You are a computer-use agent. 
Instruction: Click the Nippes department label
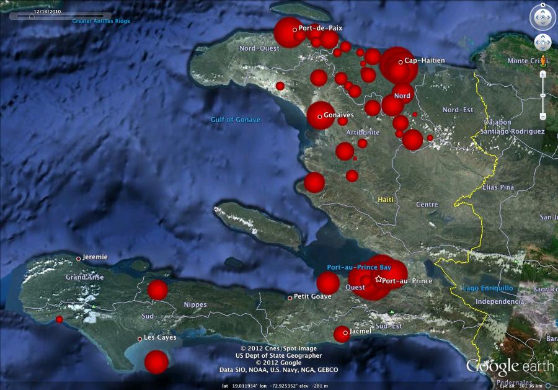click(x=195, y=304)
